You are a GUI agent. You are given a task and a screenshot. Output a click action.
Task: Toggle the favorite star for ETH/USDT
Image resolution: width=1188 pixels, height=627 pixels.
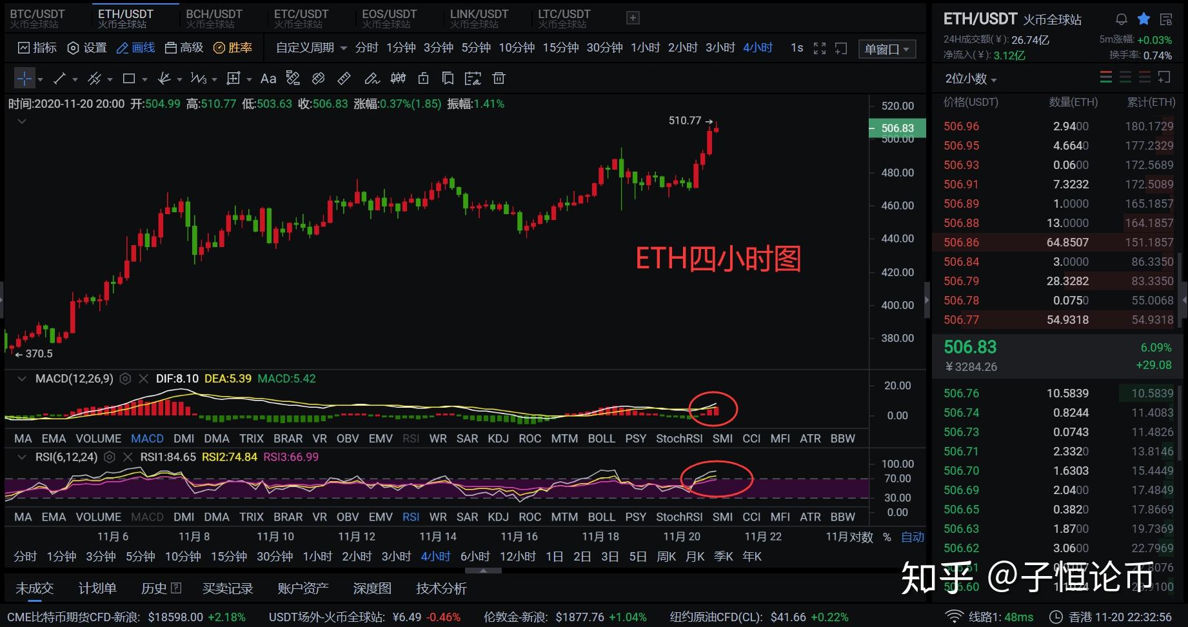click(1143, 19)
